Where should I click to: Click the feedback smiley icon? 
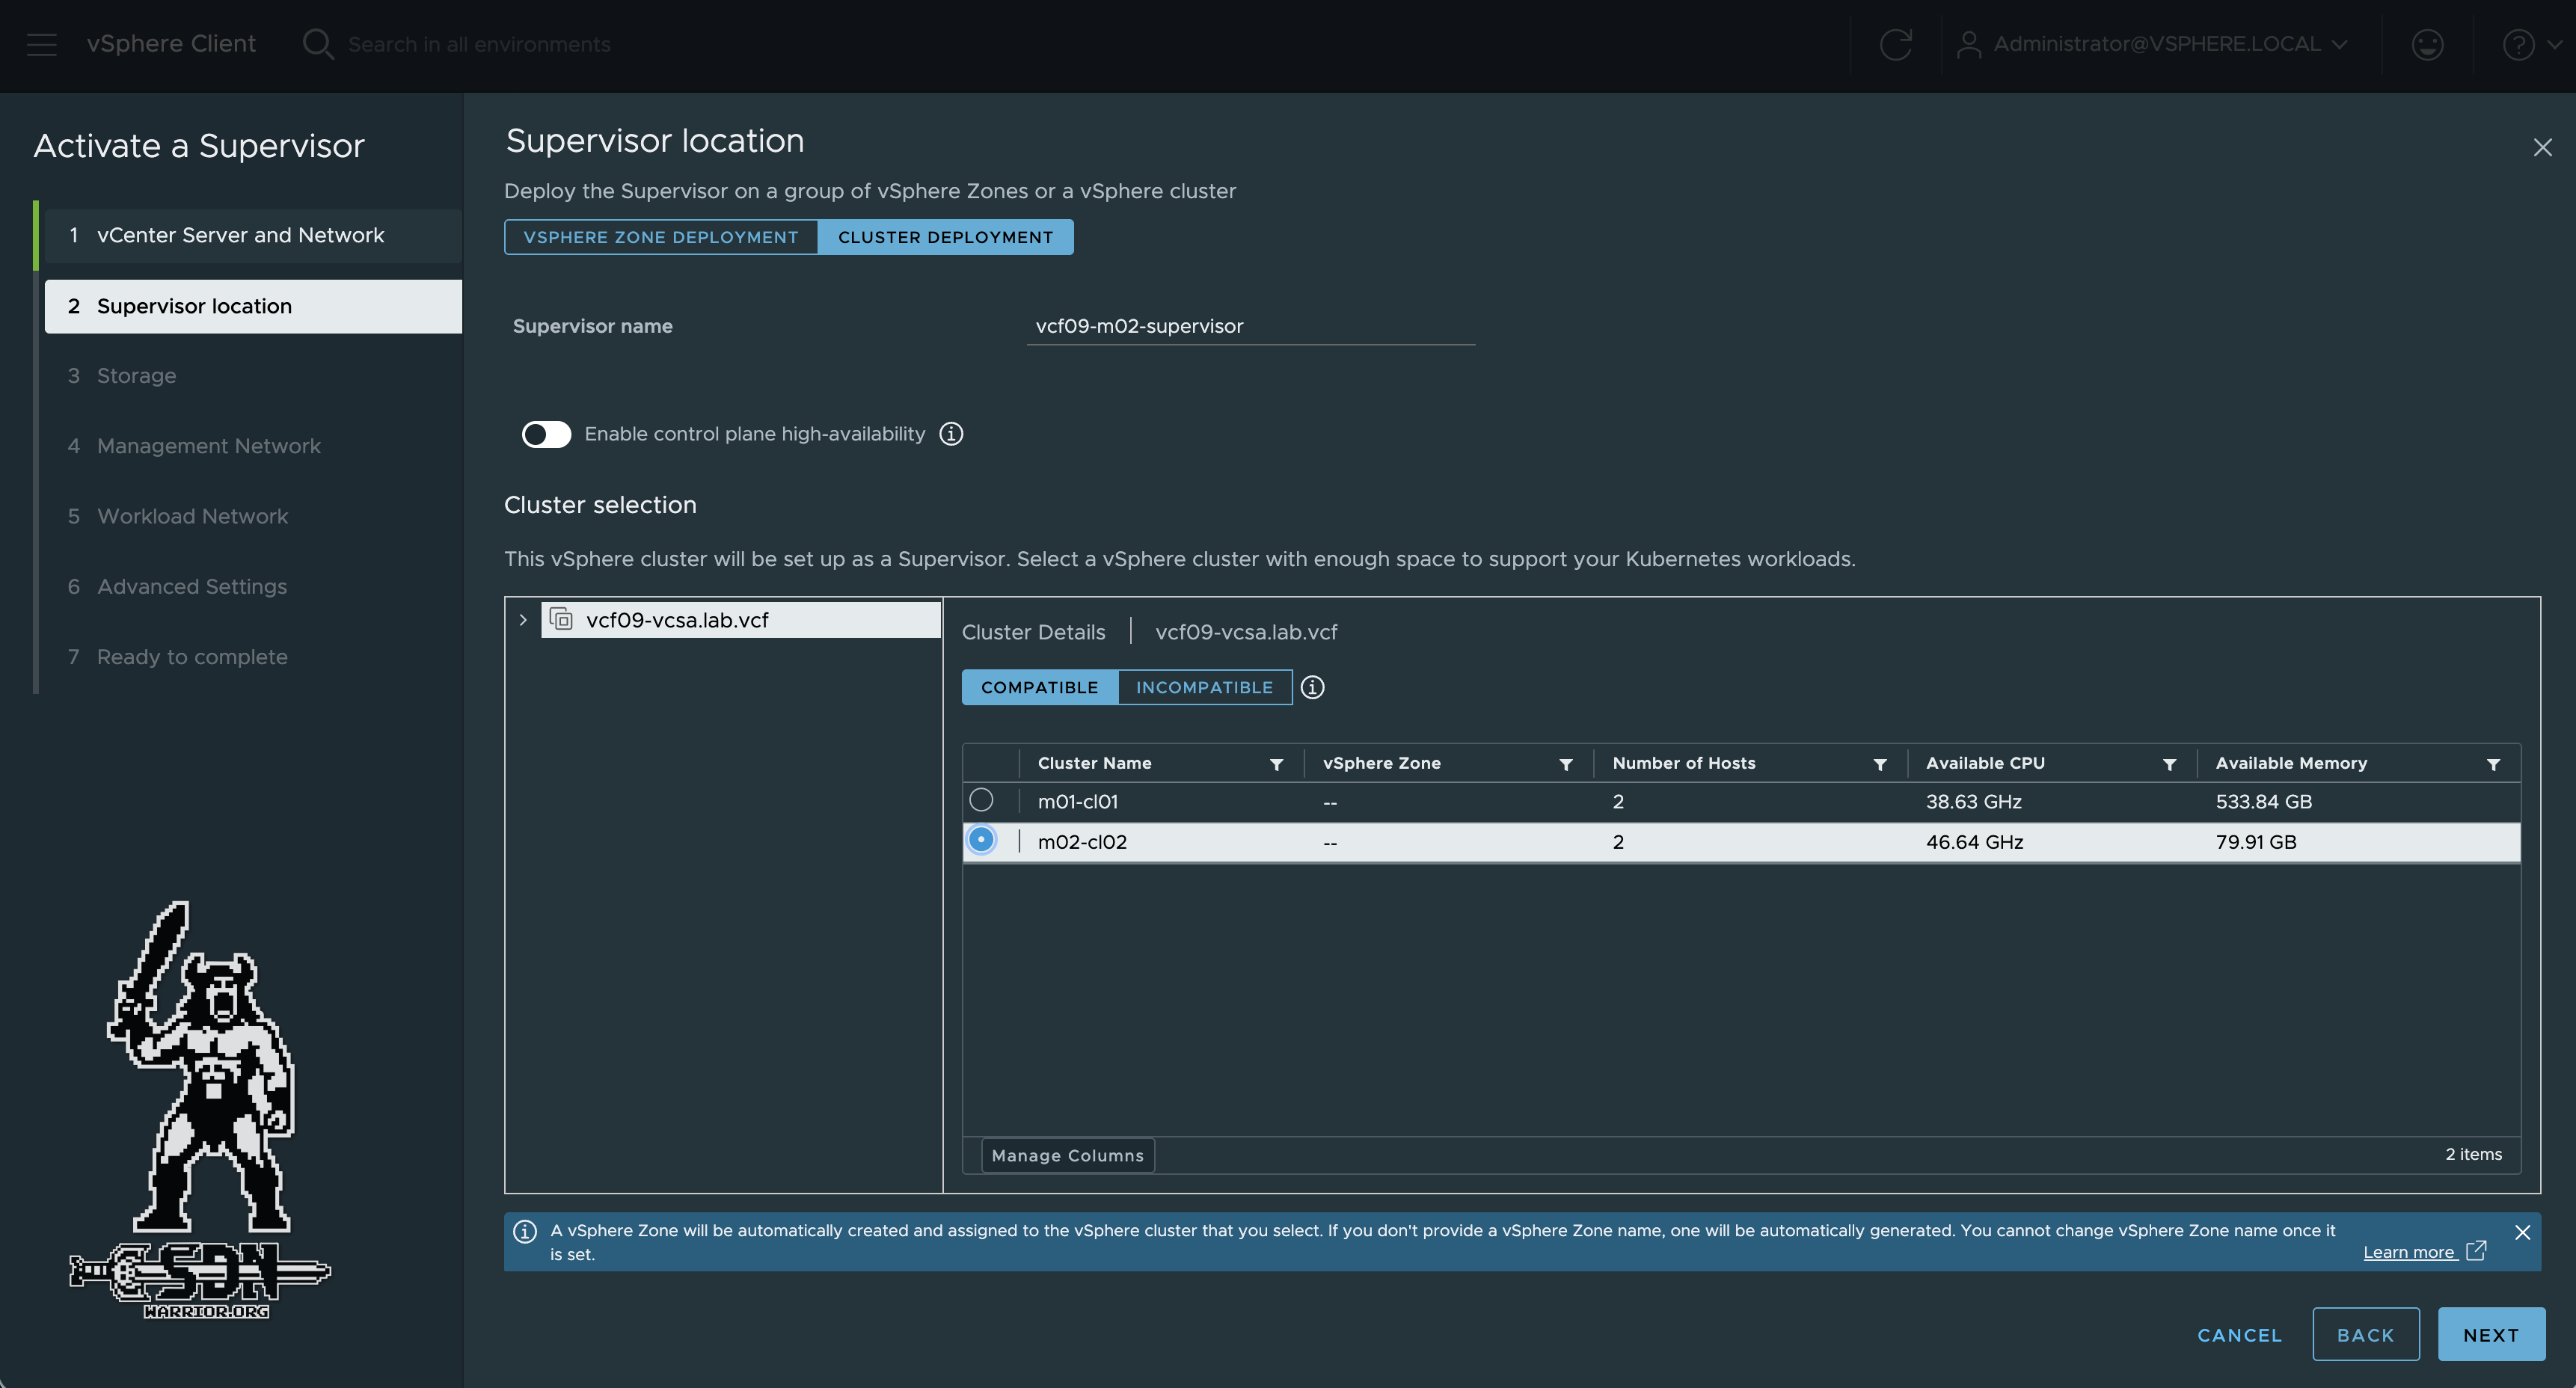[2427, 44]
